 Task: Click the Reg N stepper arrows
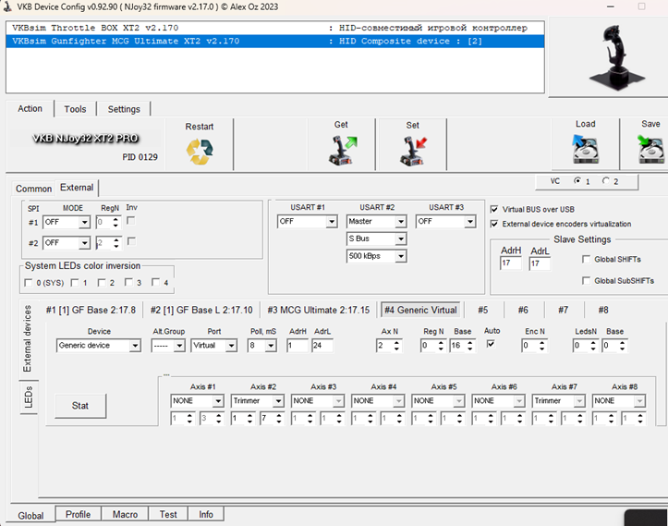point(441,345)
